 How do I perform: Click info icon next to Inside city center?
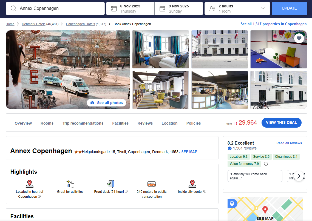205,191
